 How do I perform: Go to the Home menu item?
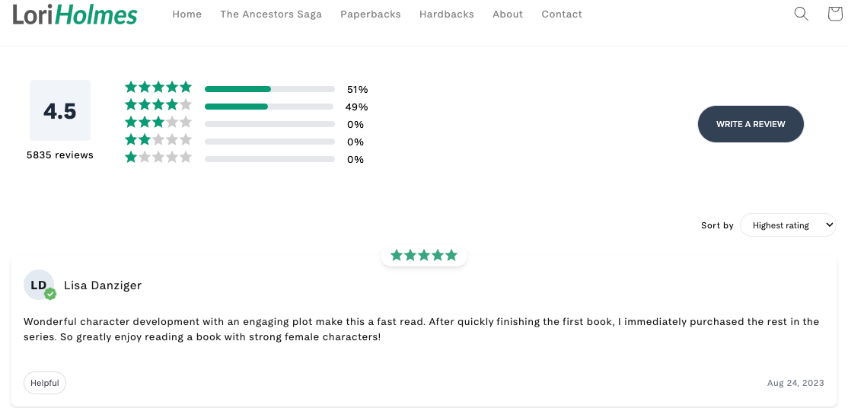pyautogui.click(x=187, y=14)
